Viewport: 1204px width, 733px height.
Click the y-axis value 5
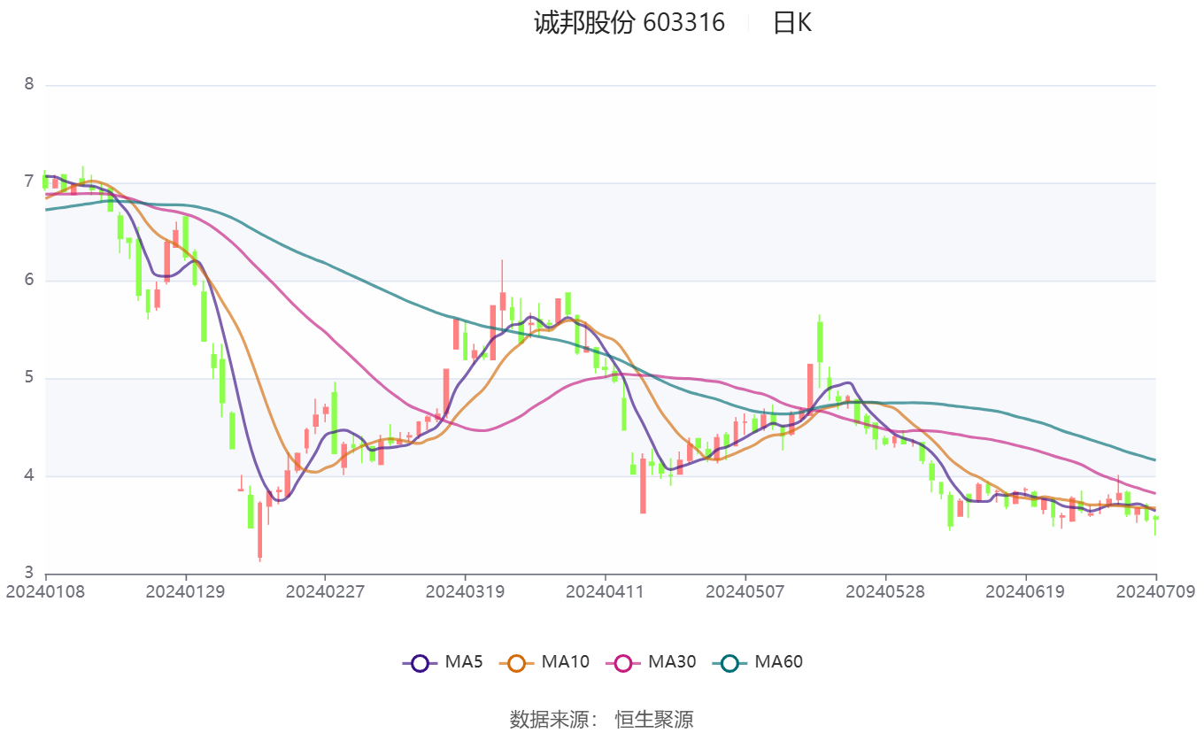[x=29, y=378]
